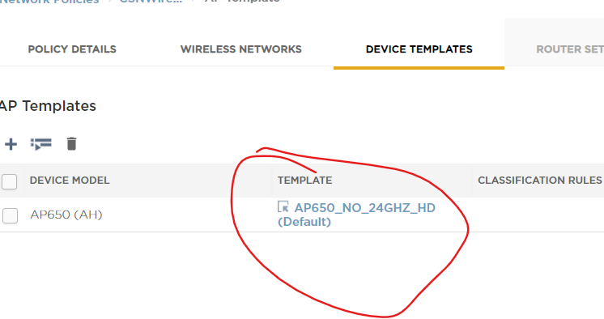Image resolution: width=604 pixels, height=319 pixels.
Task: Go to the Router Settings tab
Action: [570, 49]
